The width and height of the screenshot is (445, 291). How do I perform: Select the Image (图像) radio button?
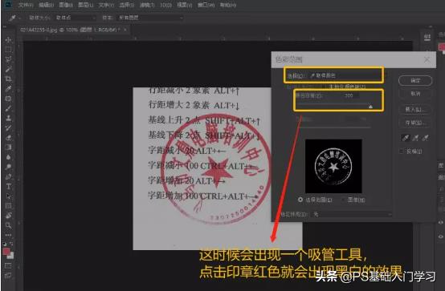[344, 200]
